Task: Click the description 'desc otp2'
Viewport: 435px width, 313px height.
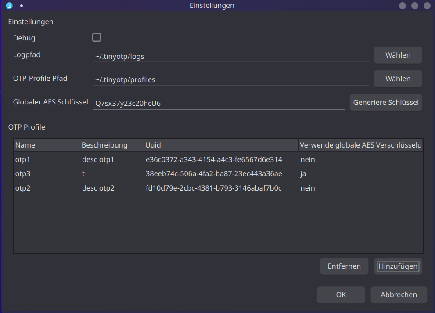Action: pyautogui.click(x=98, y=188)
